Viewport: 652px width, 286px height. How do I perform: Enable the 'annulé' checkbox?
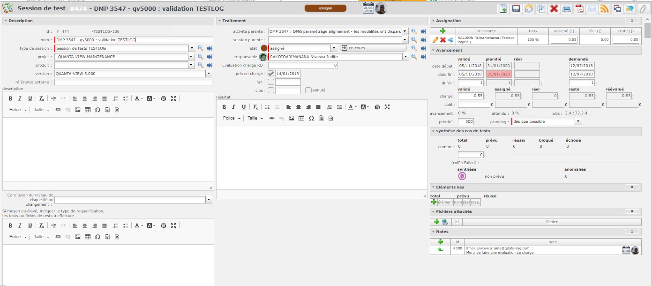click(308, 90)
